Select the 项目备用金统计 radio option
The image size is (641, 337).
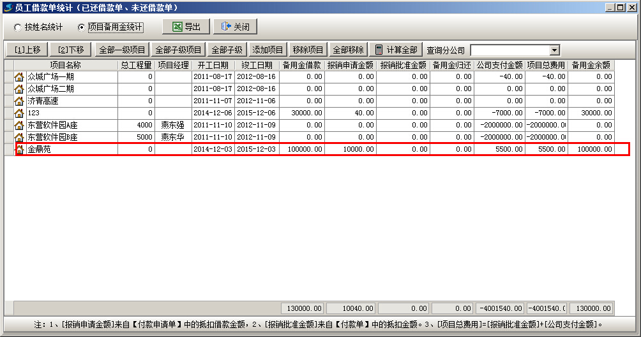(81, 27)
